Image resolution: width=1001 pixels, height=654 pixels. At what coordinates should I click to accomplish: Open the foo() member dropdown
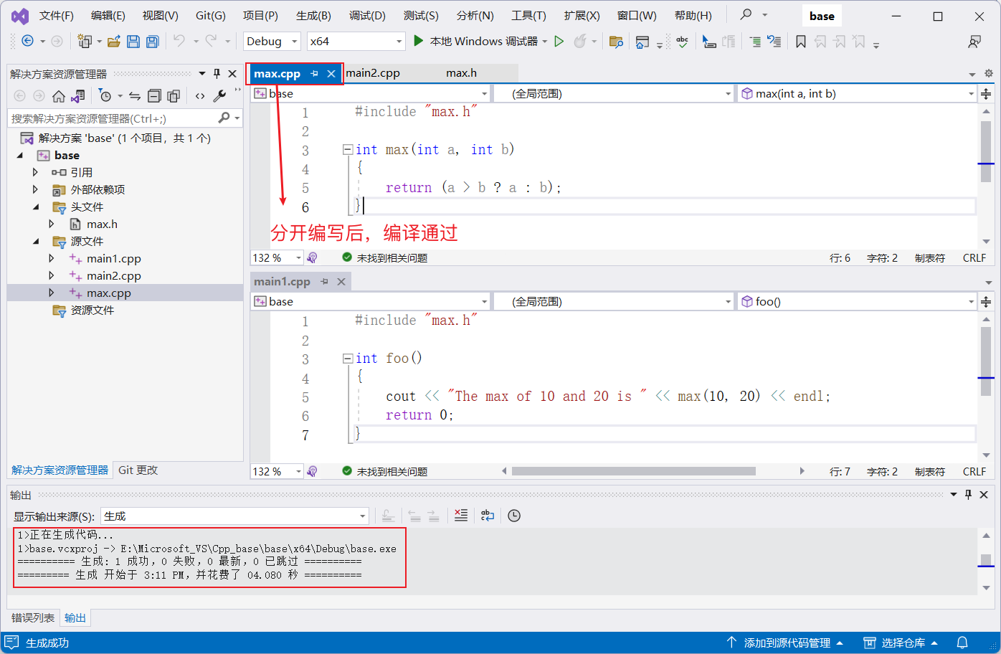point(857,301)
